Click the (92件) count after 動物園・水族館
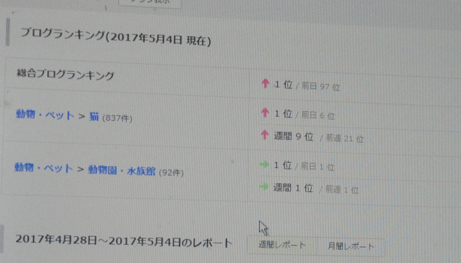 point(171,172)
